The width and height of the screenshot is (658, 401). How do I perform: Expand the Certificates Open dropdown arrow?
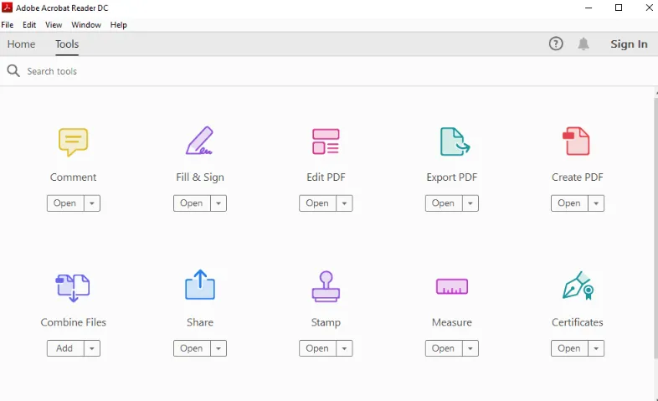pyautogui.click(x=596, y=348)
